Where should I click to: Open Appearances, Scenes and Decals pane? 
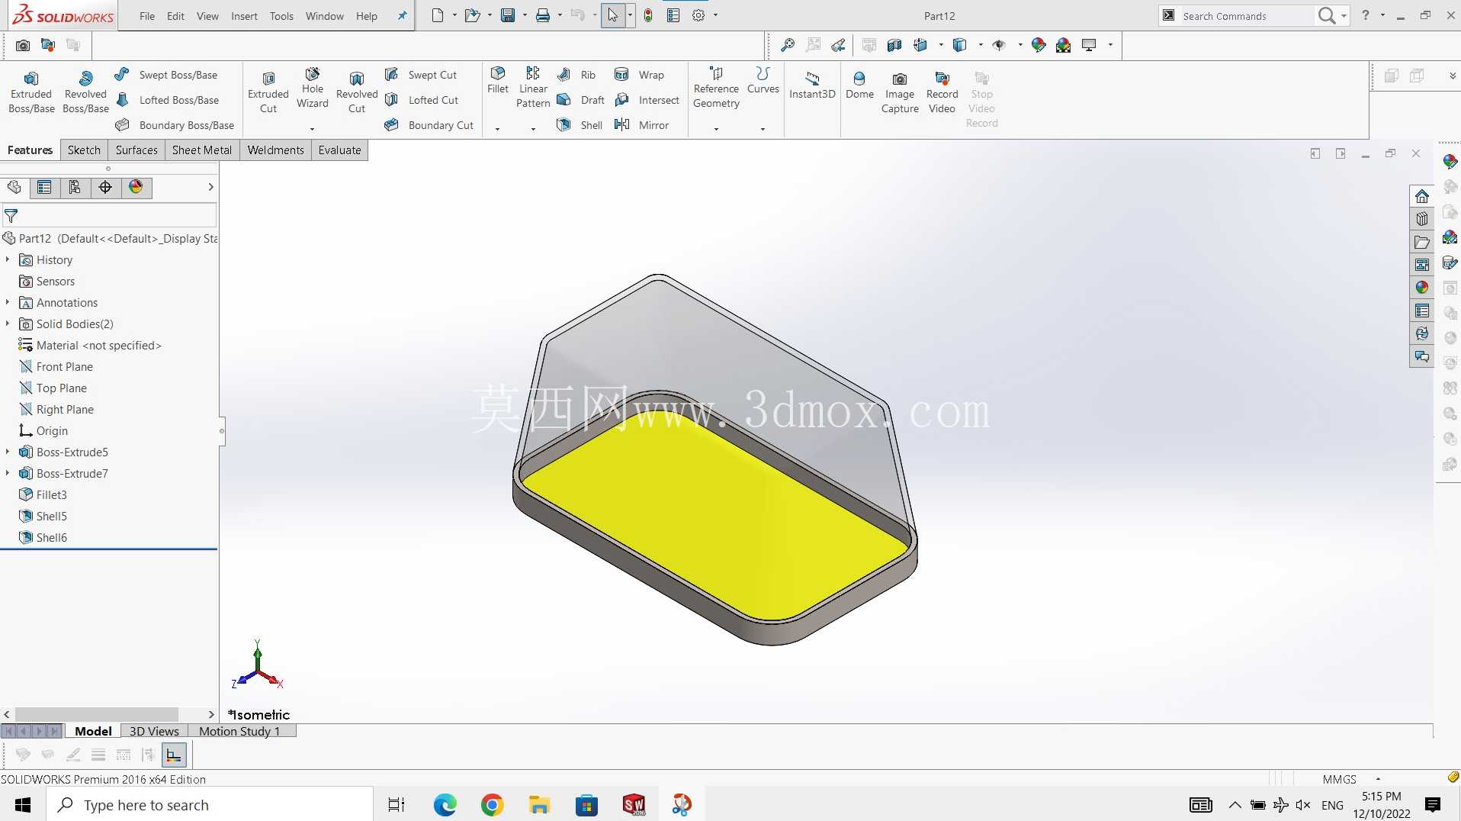(x=1422, y=288)
